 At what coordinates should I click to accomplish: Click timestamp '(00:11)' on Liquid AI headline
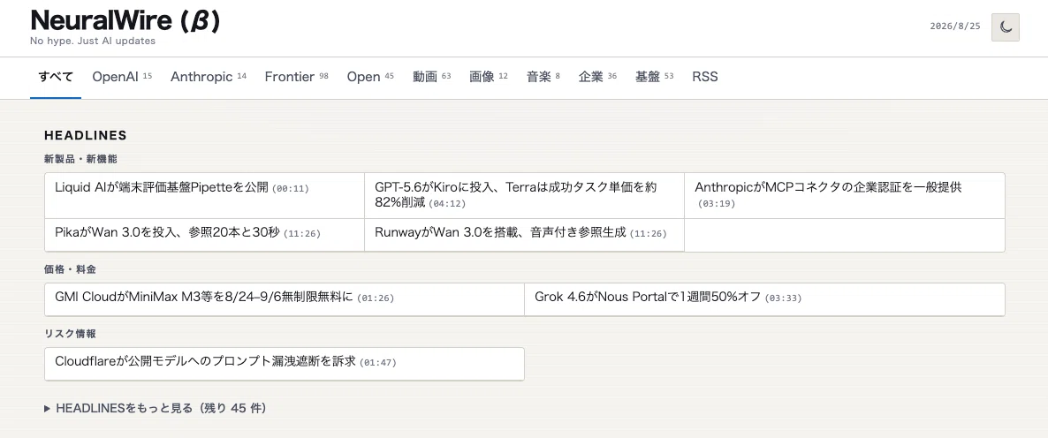click(291, 189)
